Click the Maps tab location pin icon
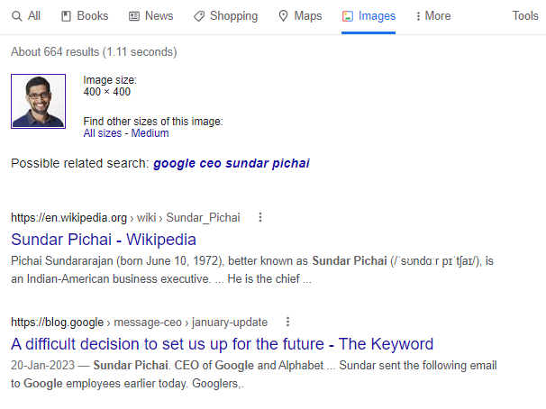 coord(284,16)
